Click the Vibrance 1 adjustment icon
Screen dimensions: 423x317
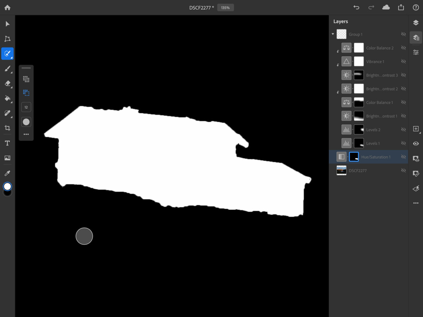[x=347, y=62]
